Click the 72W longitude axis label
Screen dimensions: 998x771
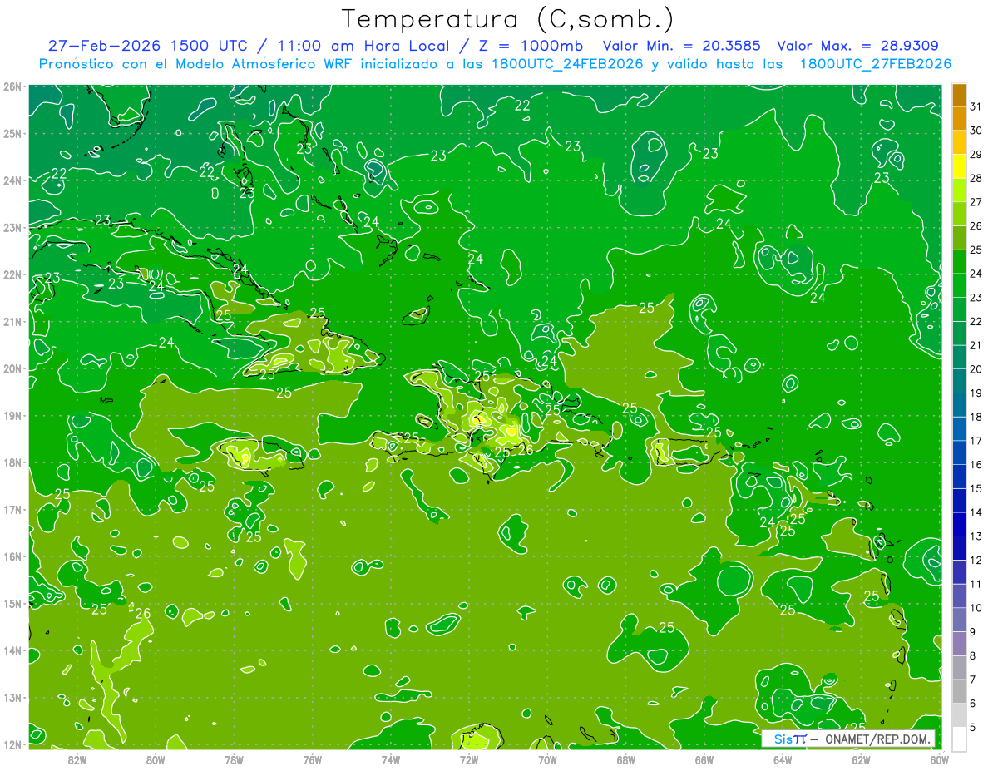coord(469,759)
